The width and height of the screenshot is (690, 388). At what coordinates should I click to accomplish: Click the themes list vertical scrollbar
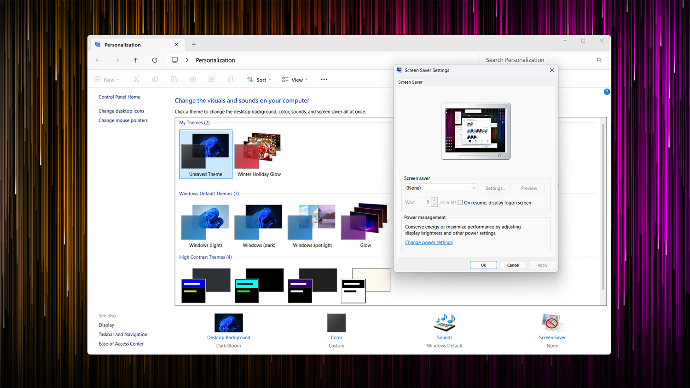click(603, 207)
